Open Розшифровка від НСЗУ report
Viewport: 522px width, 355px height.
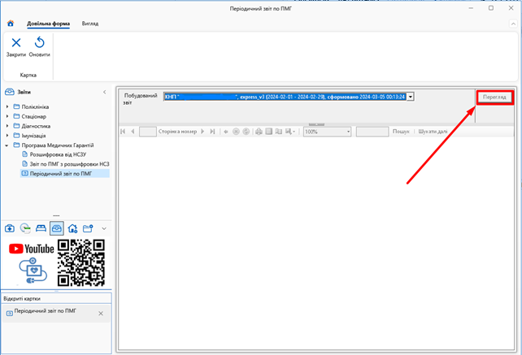(58, 154)
